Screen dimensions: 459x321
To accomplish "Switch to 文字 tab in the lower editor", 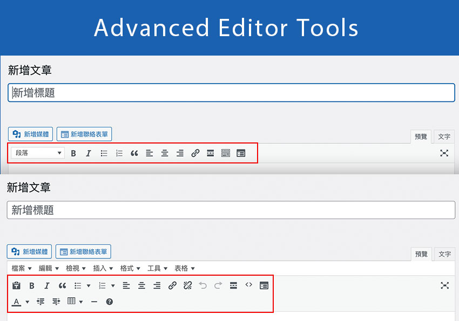I will (444, 254).
